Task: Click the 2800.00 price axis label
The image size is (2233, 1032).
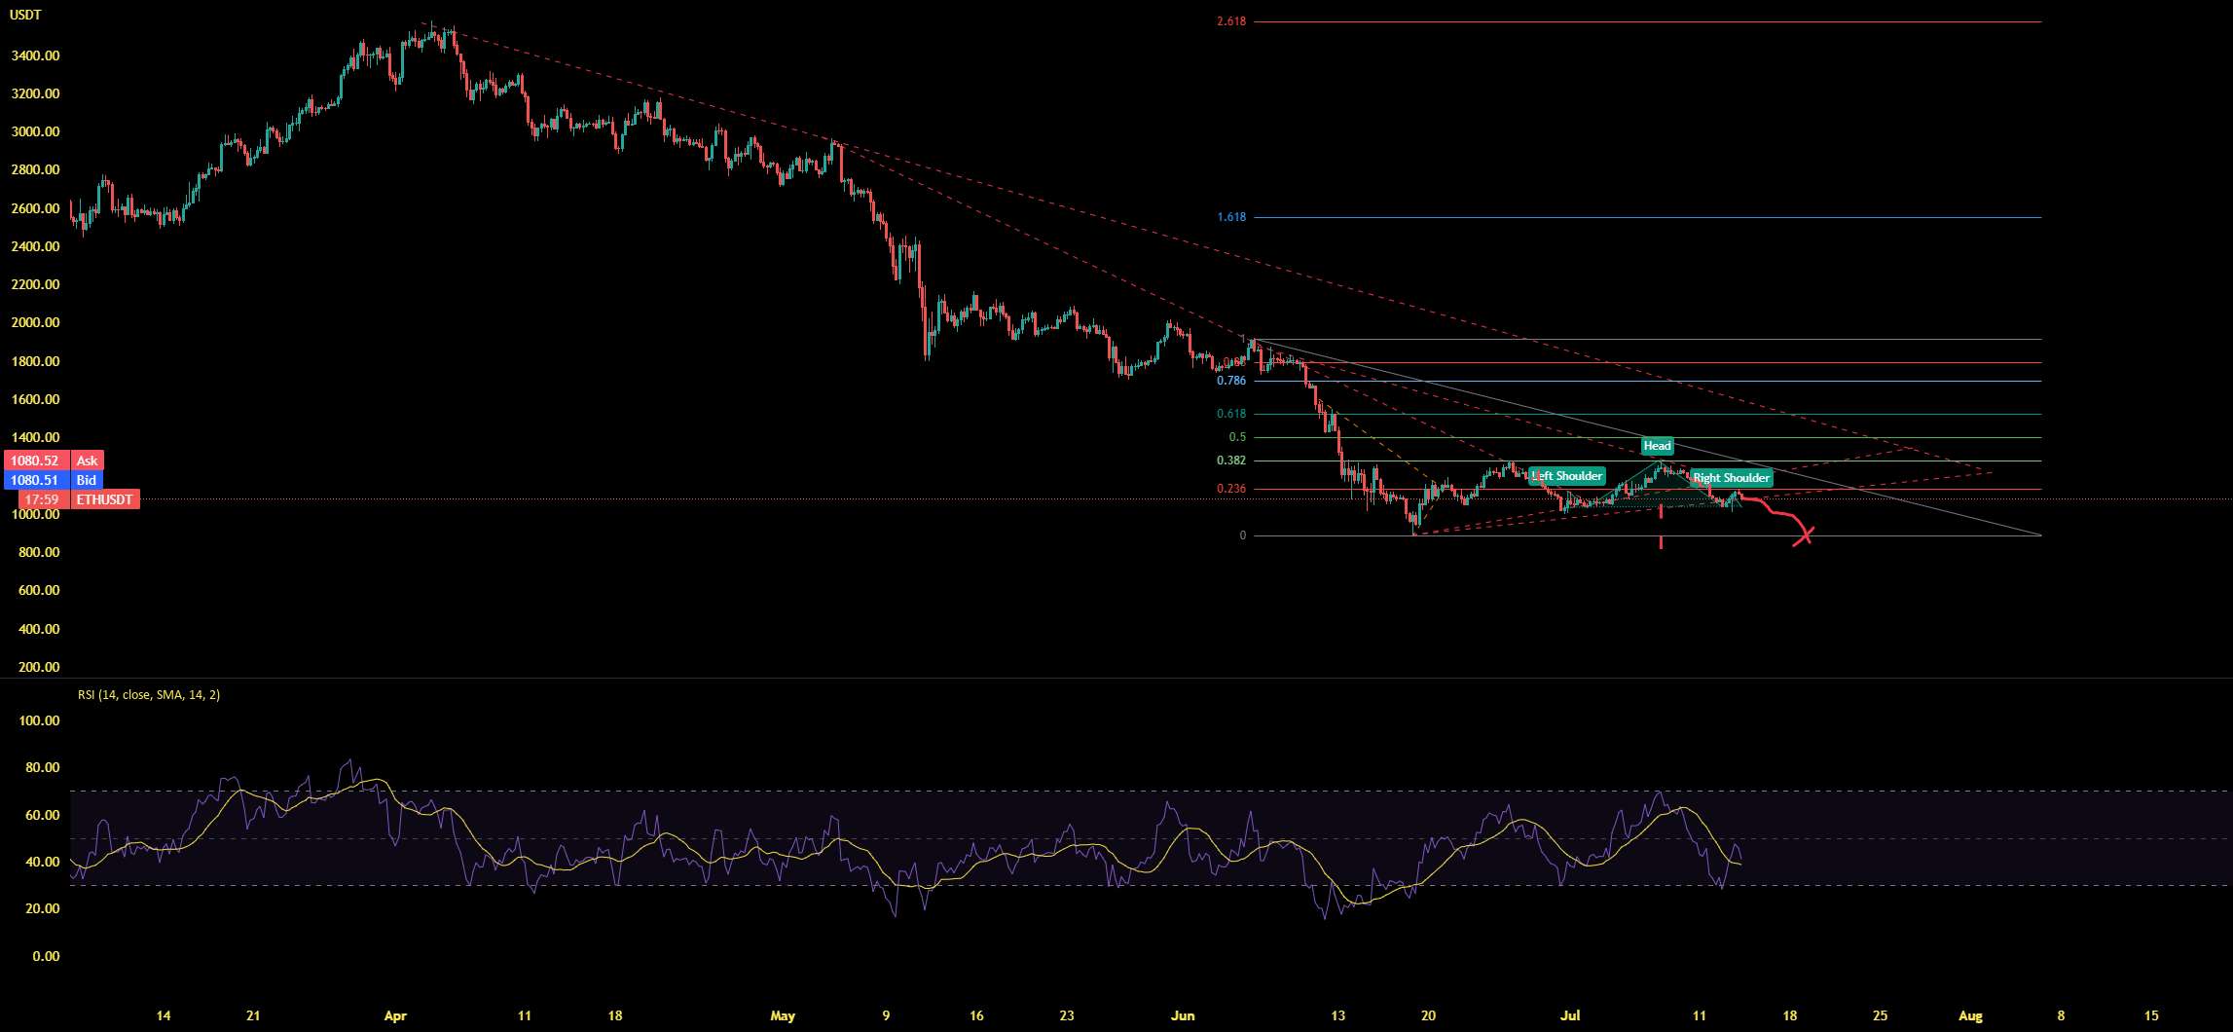Action: pyautogui.click(x=35, y=170)
